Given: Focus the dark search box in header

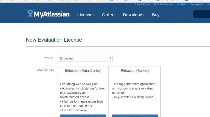Looking at the screenshot, I should (x=201, y=14).
